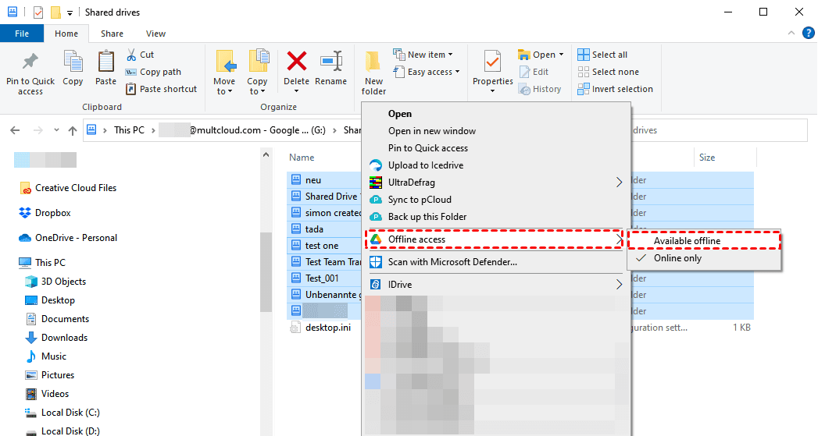818x436 pixels.
Task: Click the forward navigation arrow
Action: (x=38, y=130)
